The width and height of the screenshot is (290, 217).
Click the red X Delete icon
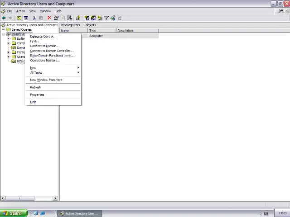click(49, 18)
